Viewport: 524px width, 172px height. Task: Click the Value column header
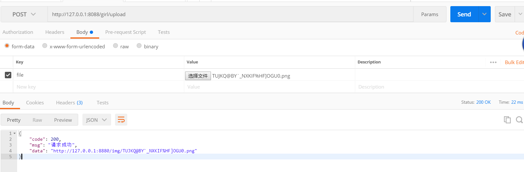pos(192,62)
